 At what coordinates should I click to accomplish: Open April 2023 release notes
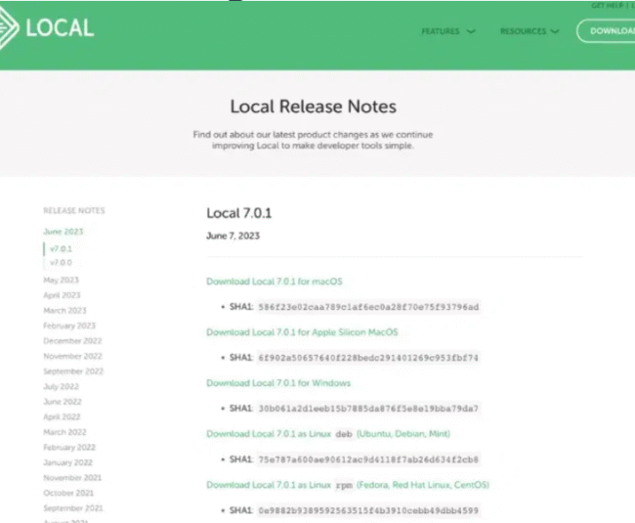tap(62, 295)
